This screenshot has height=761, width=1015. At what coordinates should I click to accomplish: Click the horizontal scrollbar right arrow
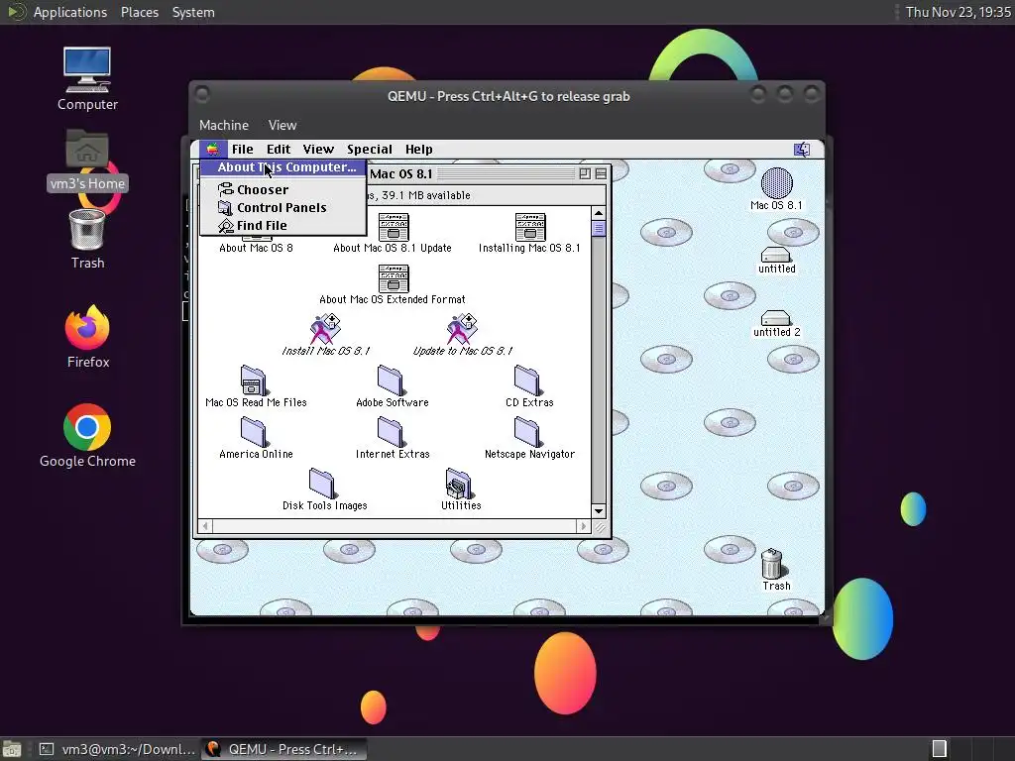[583, 526]
